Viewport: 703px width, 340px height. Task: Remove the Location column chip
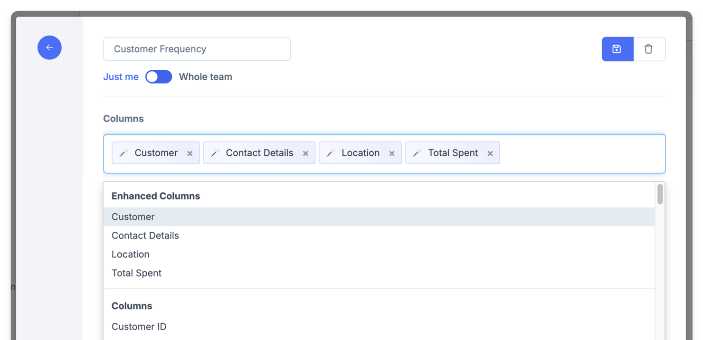(392, 152)
